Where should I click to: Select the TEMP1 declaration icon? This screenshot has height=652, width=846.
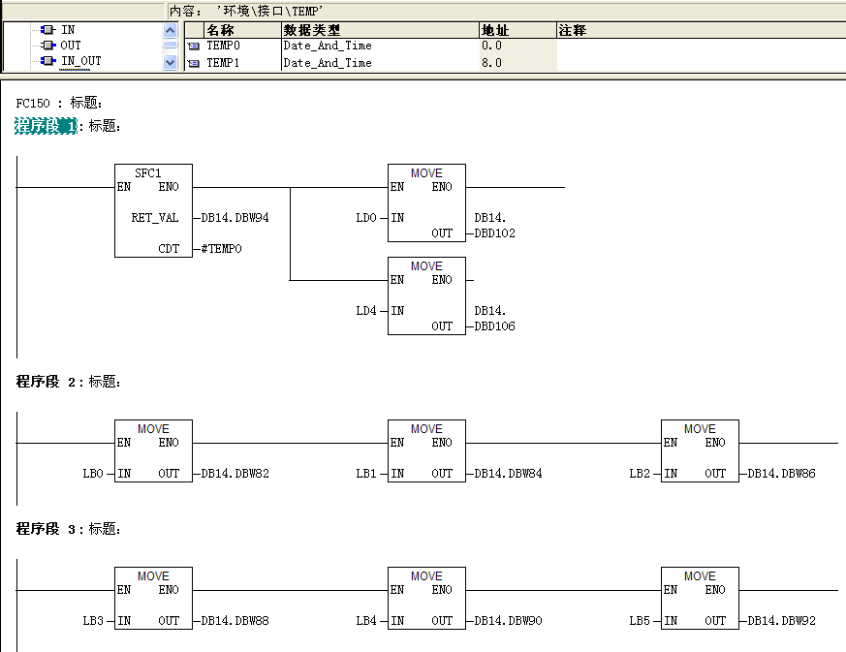pos(194,62)
